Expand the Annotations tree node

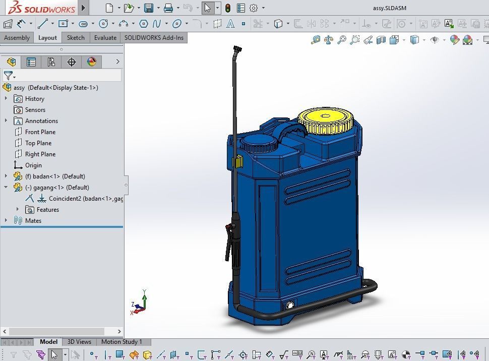click(6, 121)
